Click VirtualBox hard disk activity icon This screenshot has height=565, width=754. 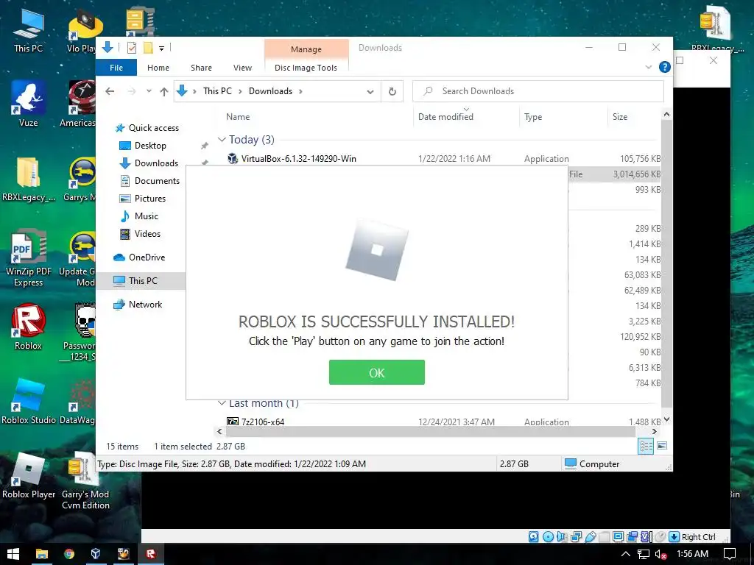click(x=533, y=536)
